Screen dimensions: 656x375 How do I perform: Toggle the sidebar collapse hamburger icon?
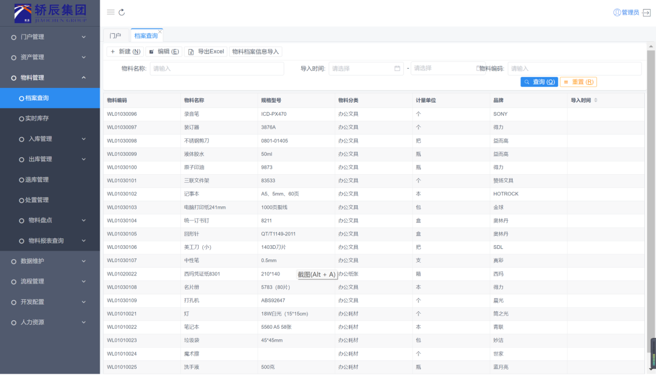[x=111, y=12]
